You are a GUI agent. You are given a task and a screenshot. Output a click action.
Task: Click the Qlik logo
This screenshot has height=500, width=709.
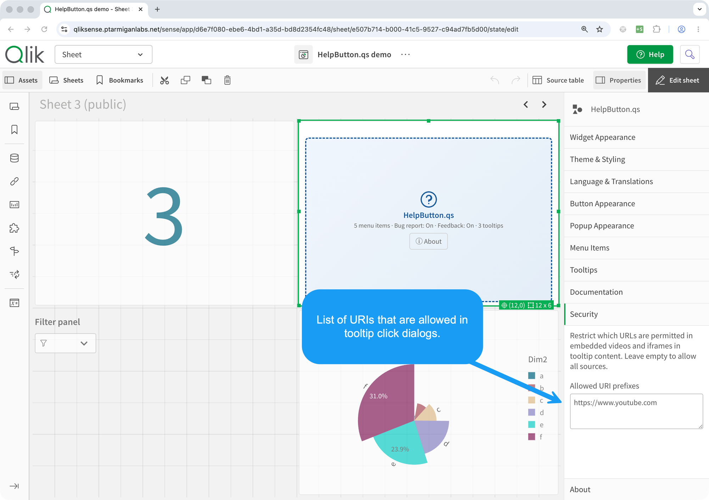25,54
